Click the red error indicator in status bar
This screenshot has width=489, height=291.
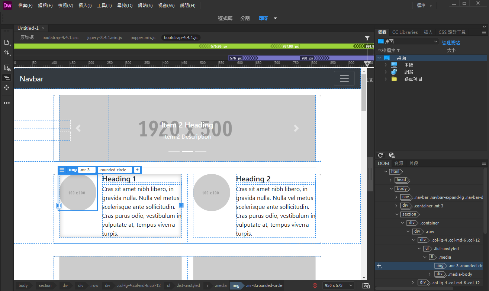tap(315, 285)
